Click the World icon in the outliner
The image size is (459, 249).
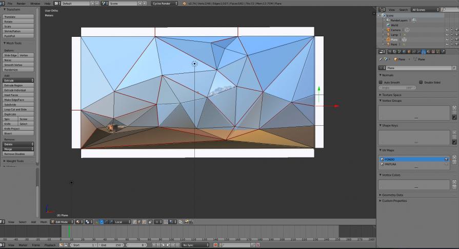[x=388, y=25]
